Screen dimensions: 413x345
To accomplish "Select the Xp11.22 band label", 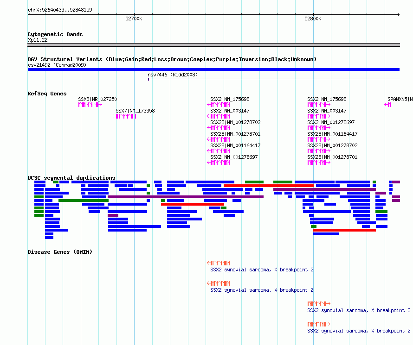I will pos(38,40).
